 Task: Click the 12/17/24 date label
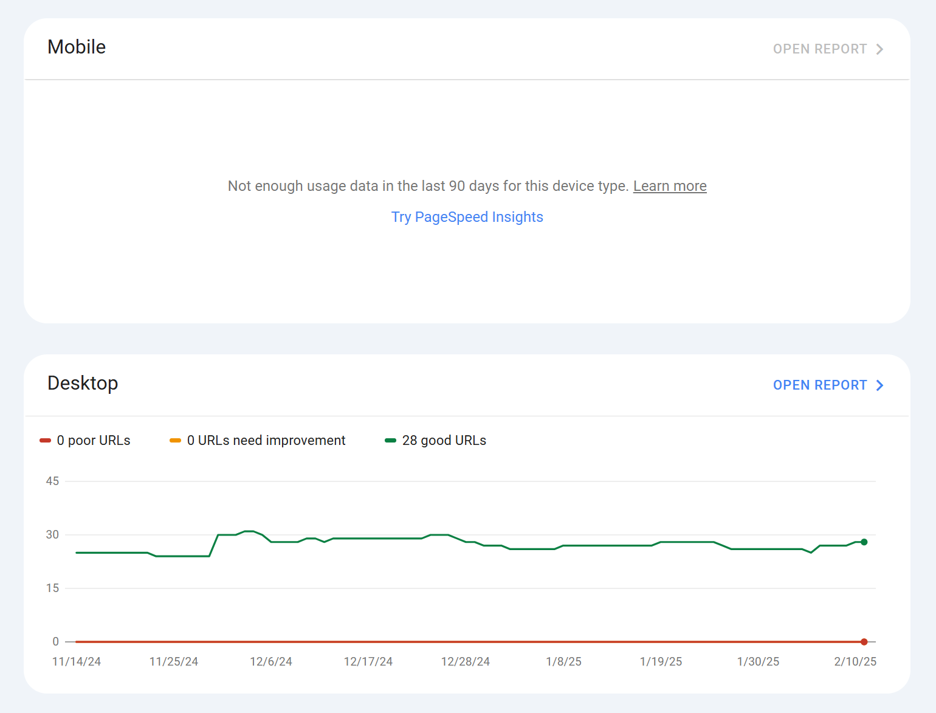(x=368, y=662)
